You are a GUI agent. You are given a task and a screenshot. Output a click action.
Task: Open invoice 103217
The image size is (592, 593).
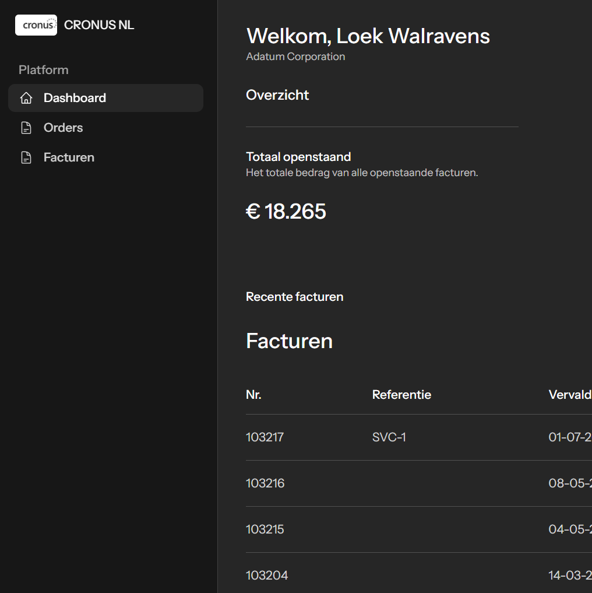265,437
